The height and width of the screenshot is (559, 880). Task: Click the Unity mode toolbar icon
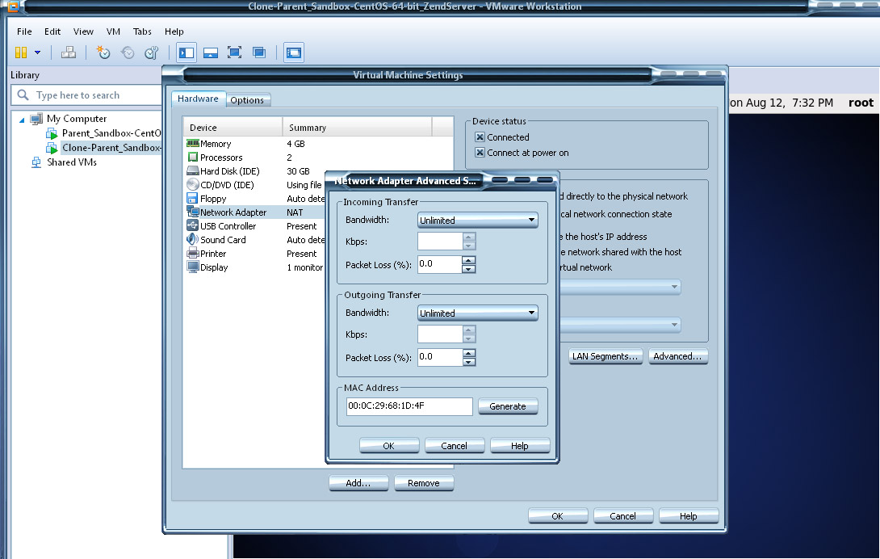pos(258,53)
